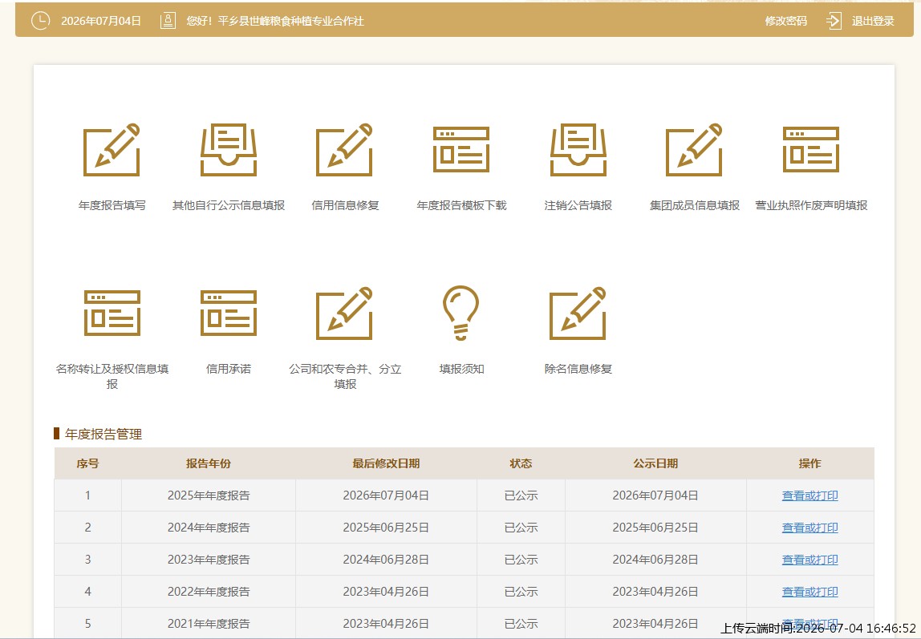921x639 pixels.
Task: Click the 退出登录 button
Action: [873, 21]
